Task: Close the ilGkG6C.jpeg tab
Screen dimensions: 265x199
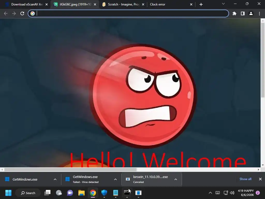Action: click(x=95, y=5)
